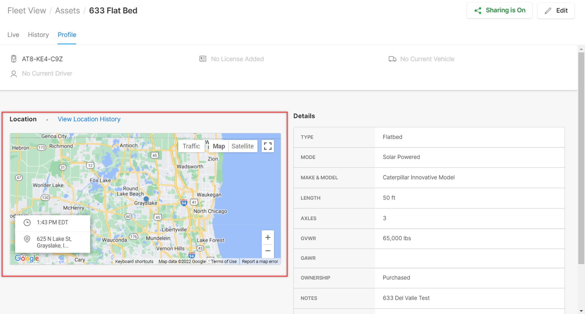The image size is (585, 314).
Task: Click the device icon beside AT8-KE4-C9Z
Action: [14, 59]
